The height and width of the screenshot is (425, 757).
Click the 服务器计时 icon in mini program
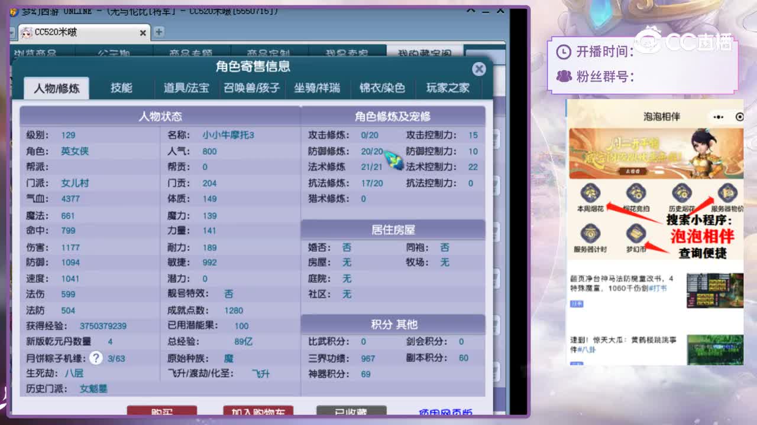pyautogui.click(x=590, y=234)
